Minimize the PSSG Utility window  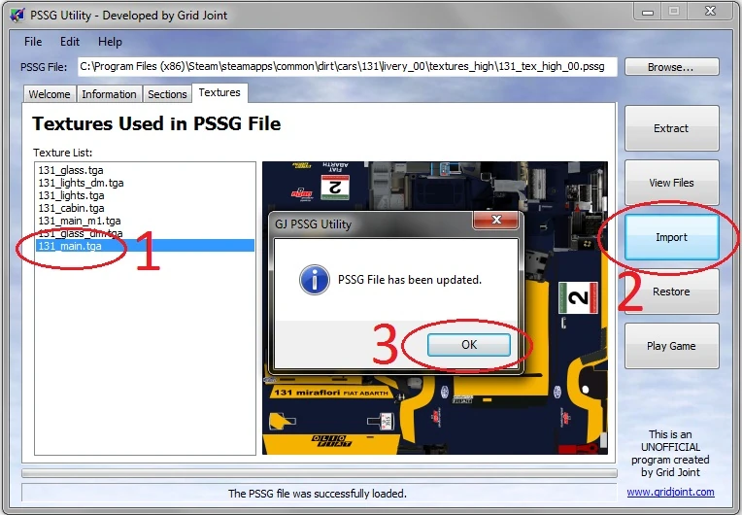(648, 12)
